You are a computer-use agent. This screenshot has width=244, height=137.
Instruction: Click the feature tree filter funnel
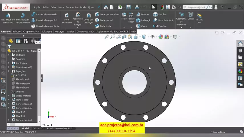click(9, 46)
